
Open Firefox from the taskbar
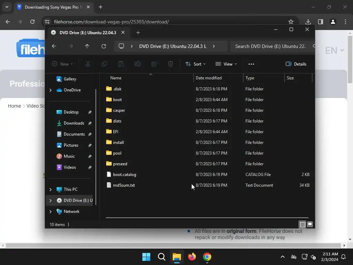coord(192,257)
